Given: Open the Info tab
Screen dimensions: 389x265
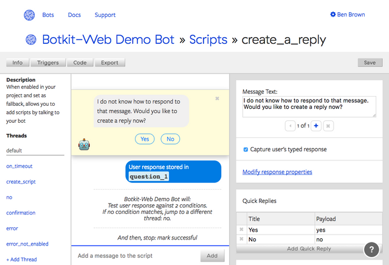Looking at the screenshot, I should click(18, 63).
